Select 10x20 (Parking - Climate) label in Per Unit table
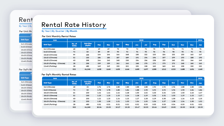 [x=54, y=63]
